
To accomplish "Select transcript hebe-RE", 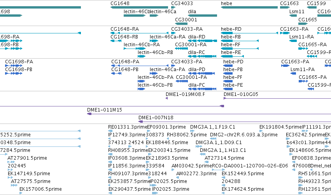I will tap(231, 52).
